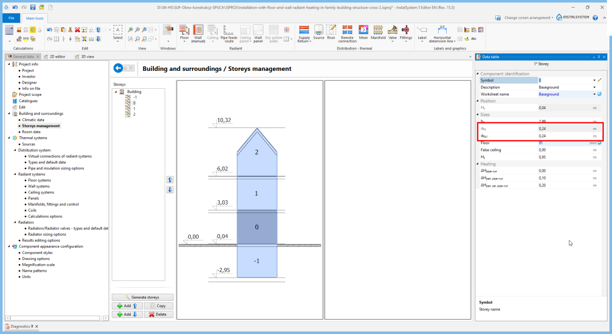Viewport: 612px width, 334px height.
Task: Open the File menu
Action: 11,18
